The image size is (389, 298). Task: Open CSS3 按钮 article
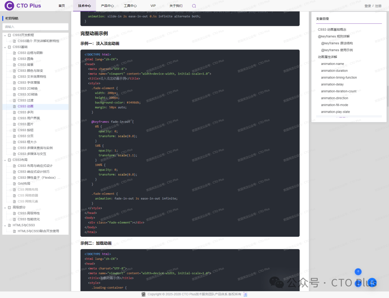click(x=25, y=130)
